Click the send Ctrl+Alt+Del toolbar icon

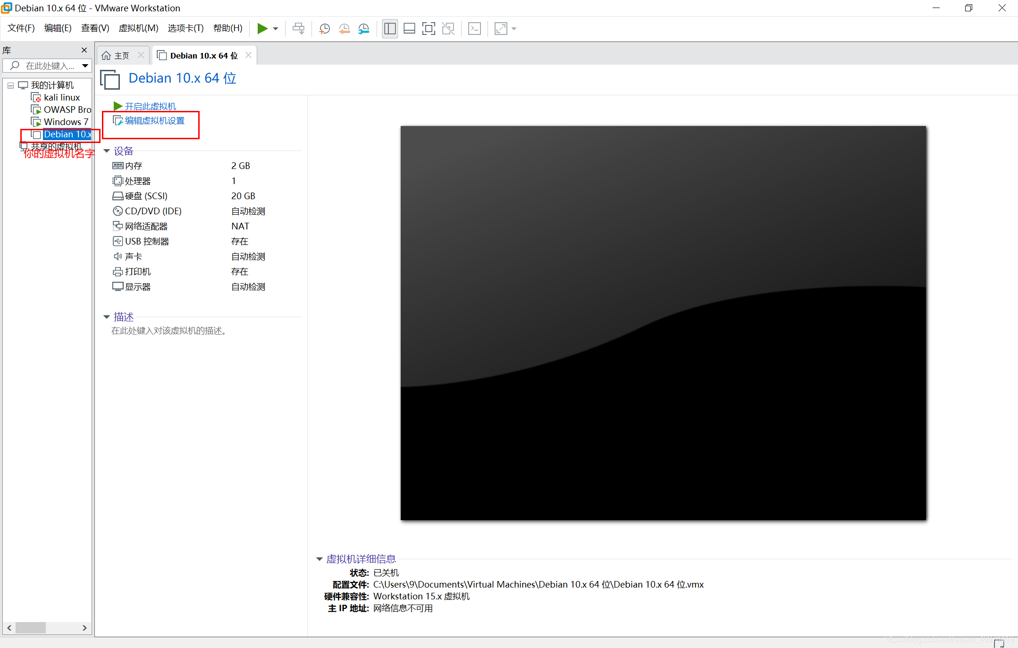coord(298,29)
